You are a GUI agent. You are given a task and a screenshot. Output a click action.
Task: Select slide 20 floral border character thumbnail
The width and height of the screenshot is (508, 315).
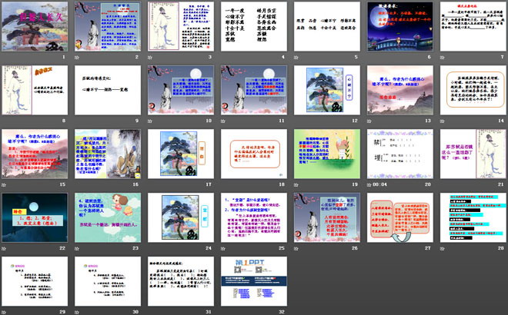(x=400, y=154)
